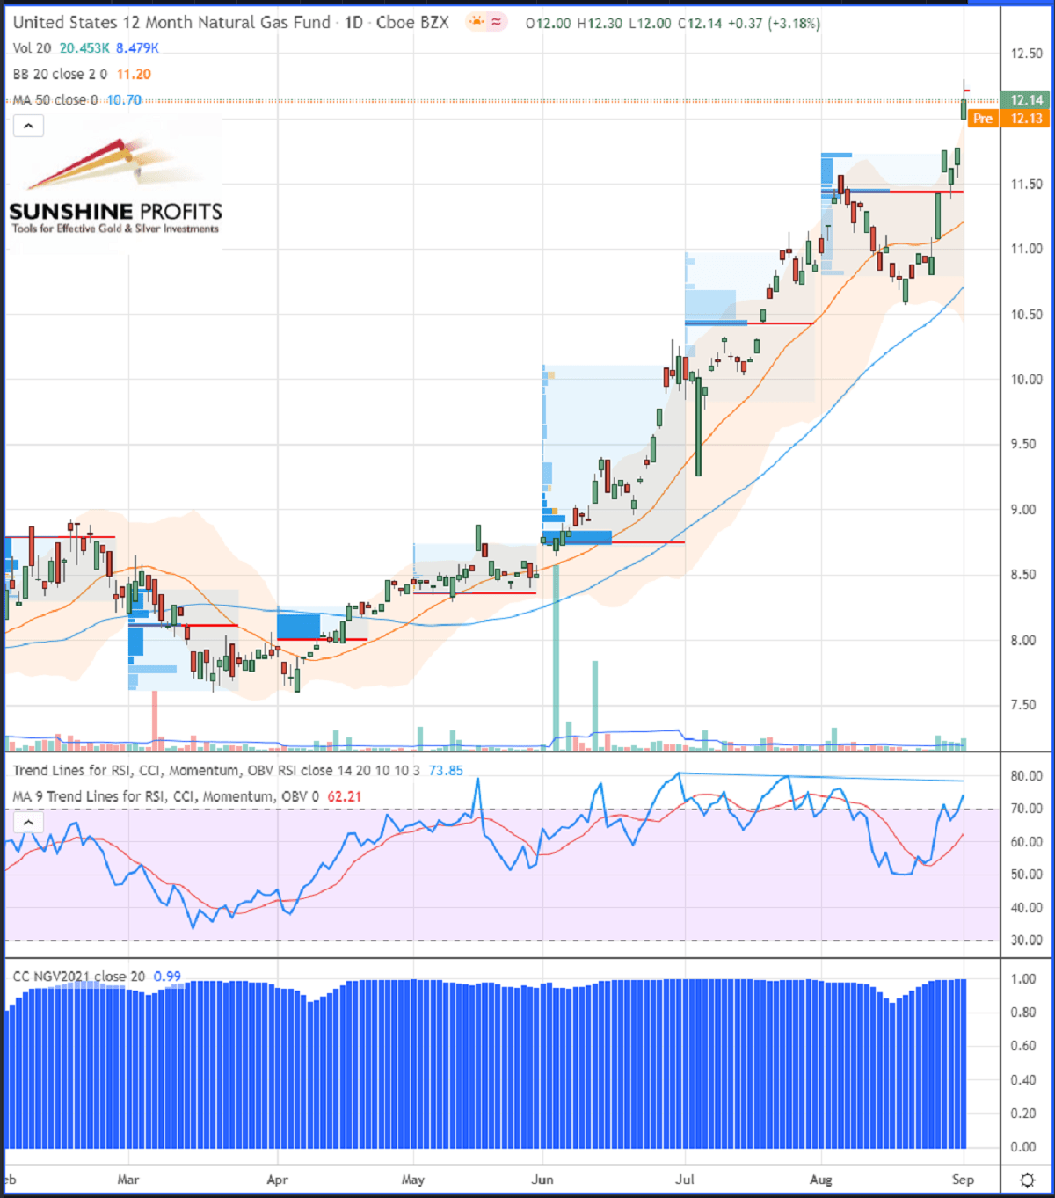Collapse the main chart indicator legend
1055x1198 pixels.
(28, 127)
